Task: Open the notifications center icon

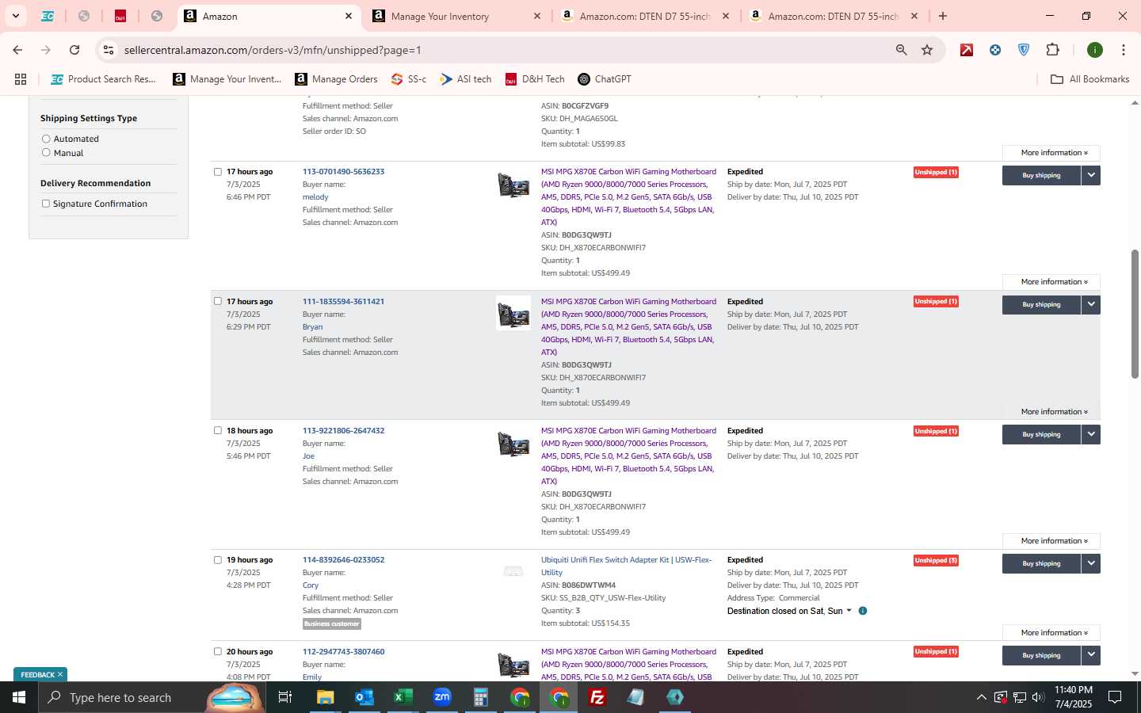Action: (1115, 697)
